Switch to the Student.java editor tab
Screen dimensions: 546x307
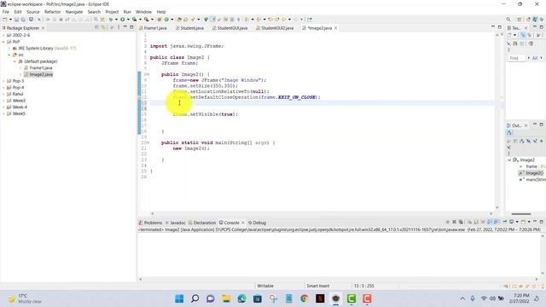189,28
